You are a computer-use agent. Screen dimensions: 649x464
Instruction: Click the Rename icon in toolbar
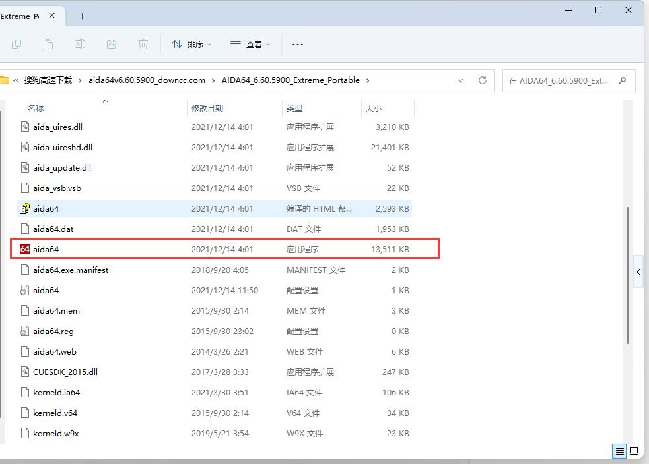pyautogui.click(x=80, y=44)
